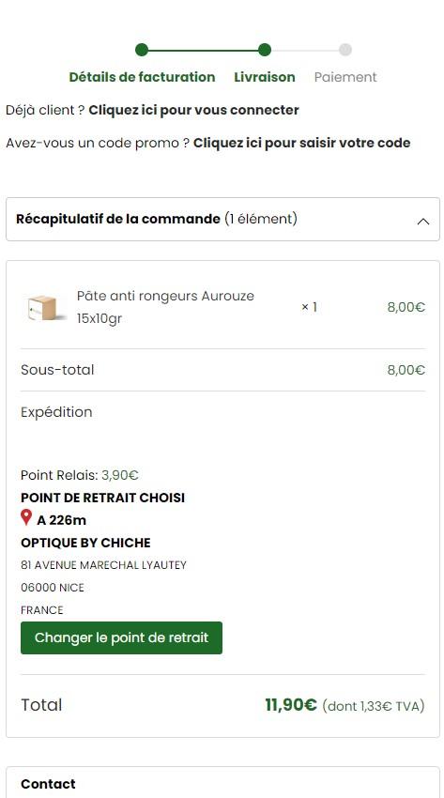The width and height of the screenshot is (444, 798).
Task: Click the Point Relais 3,90€ shipping option
Action: [80, 475]
